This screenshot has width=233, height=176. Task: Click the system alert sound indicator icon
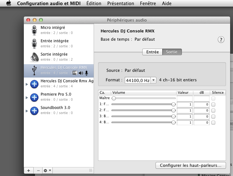(x=75, y=73)
